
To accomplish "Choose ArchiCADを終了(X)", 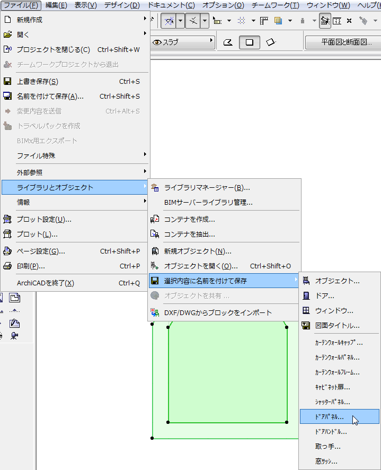I will point(75,283).
